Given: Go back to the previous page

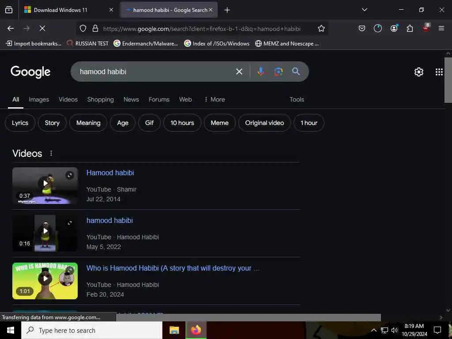Looking at the screenshot, I should click(11, 28).
